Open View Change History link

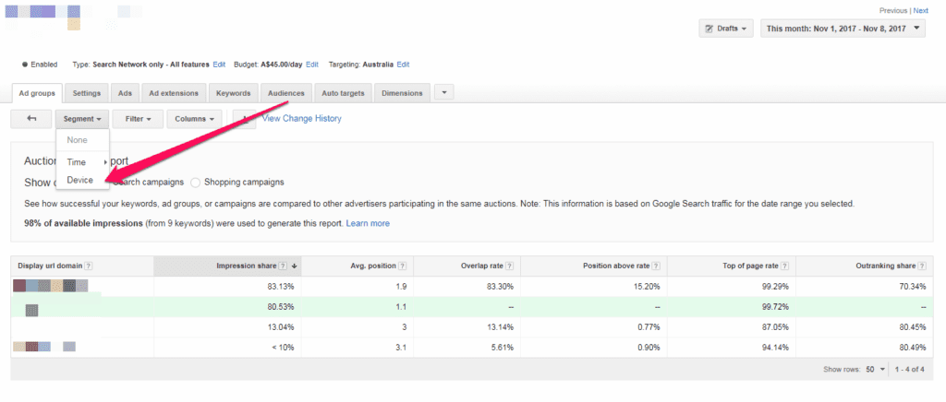click(x=302, y=119)
